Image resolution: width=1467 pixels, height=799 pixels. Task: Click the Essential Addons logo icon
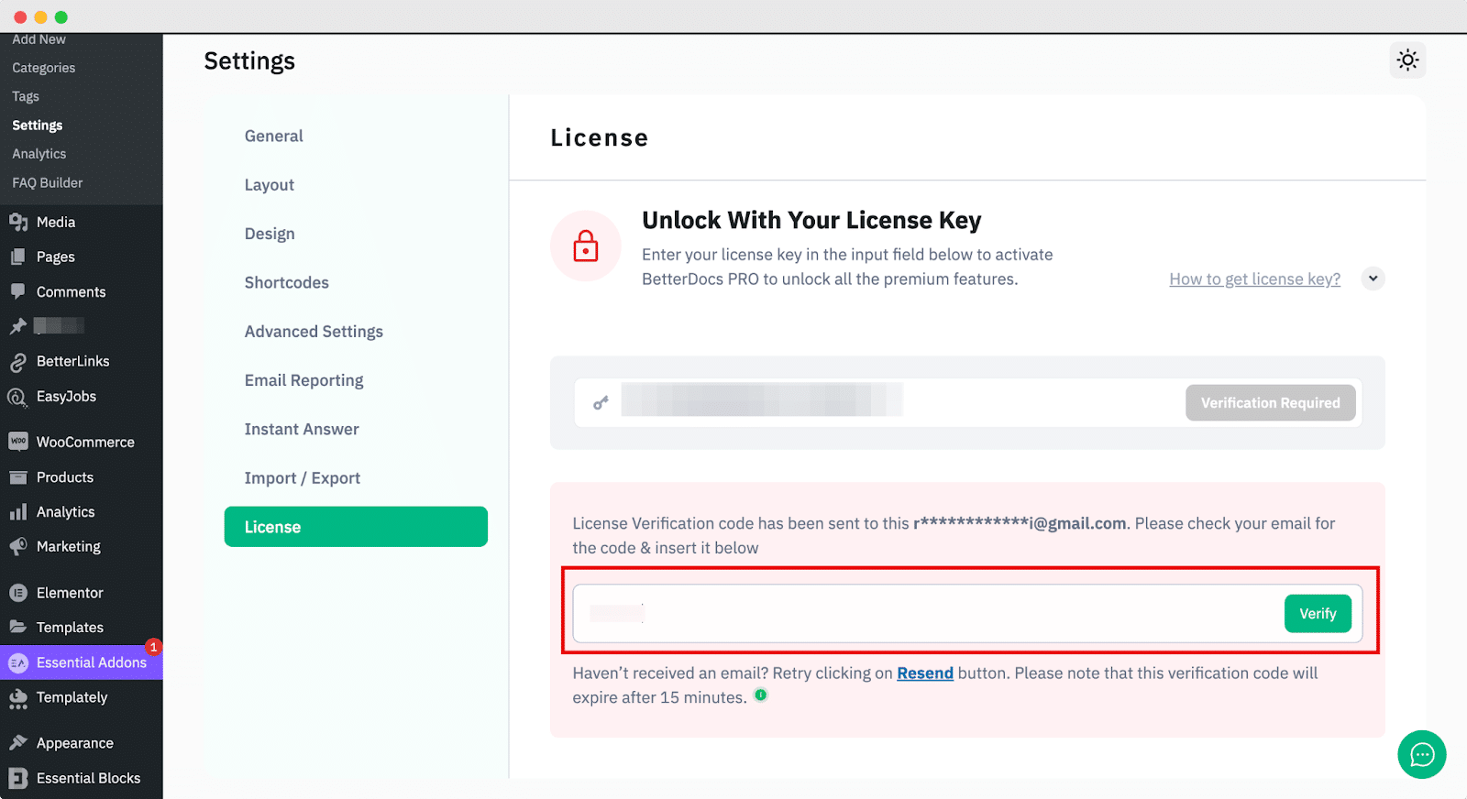18,662
